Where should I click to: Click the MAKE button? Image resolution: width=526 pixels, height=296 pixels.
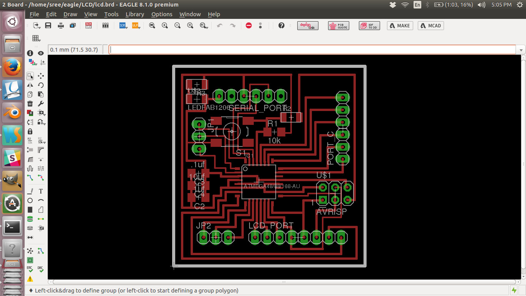pyautogui.click(x=400, y=25)
